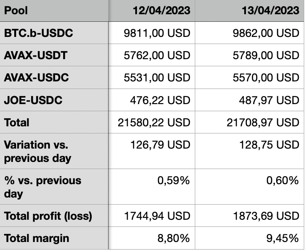
Task: Click the AVAX-USDC row label
Action: [36, 78]
